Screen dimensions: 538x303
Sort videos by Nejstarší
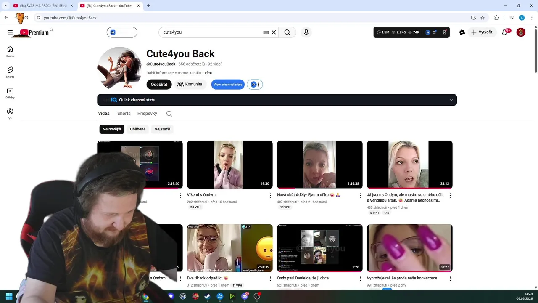(162, 129)
